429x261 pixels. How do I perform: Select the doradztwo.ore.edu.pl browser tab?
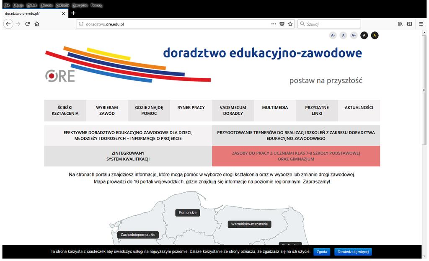coord(35,13)
